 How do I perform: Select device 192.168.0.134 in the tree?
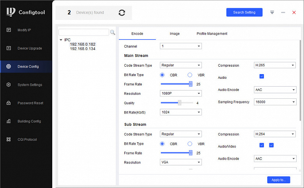pos(82,49)
